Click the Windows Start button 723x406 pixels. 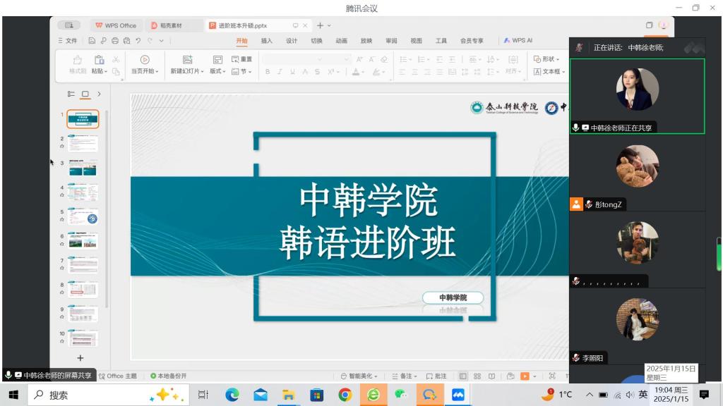[x=13, y=395]
